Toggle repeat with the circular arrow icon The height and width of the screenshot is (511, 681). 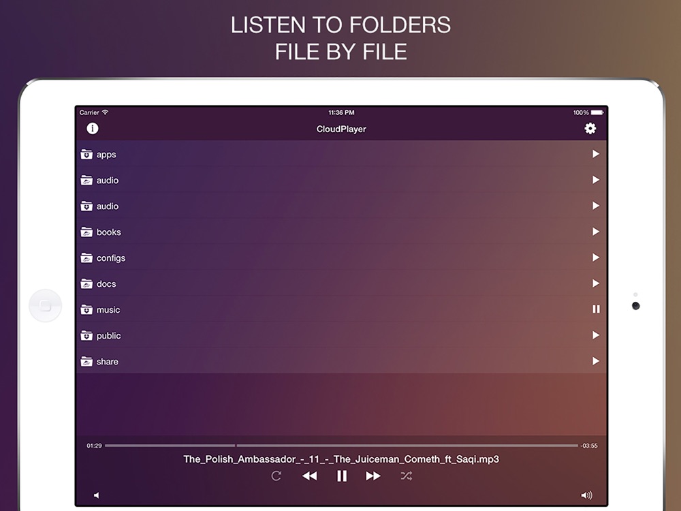pos(276,476)
